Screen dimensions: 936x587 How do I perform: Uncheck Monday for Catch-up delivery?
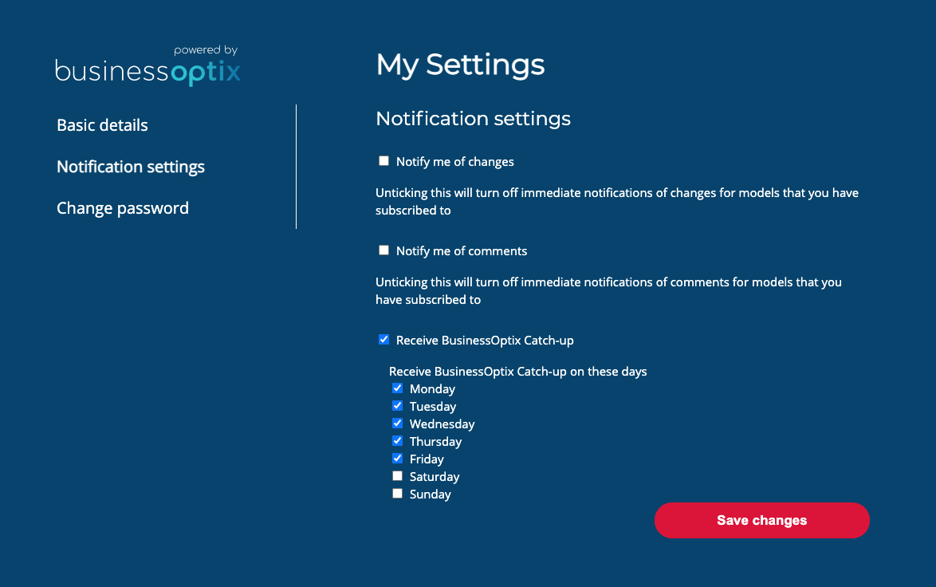(x=397, y=388)
